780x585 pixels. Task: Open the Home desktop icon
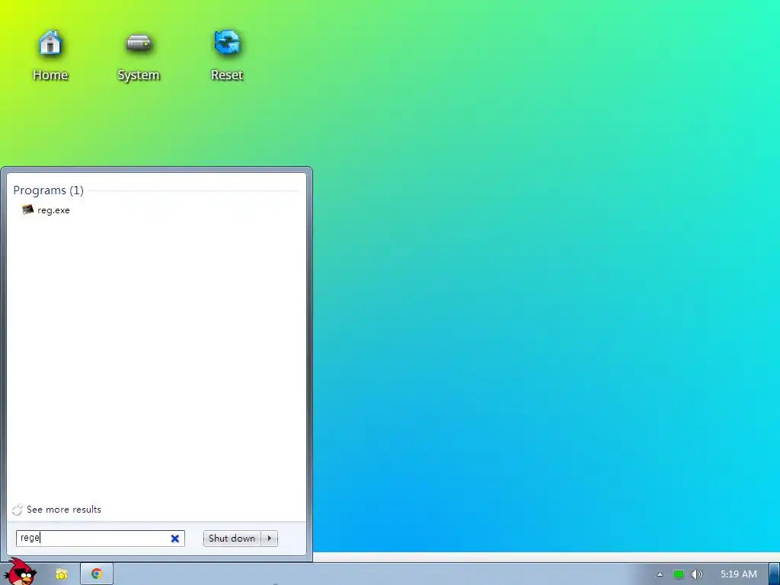[x=50, y=55]
